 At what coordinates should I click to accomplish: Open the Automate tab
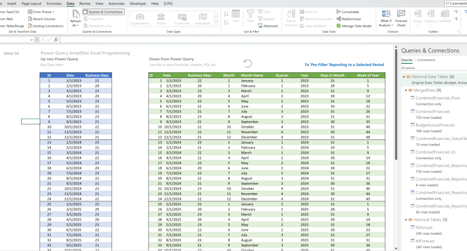point(116,4)
